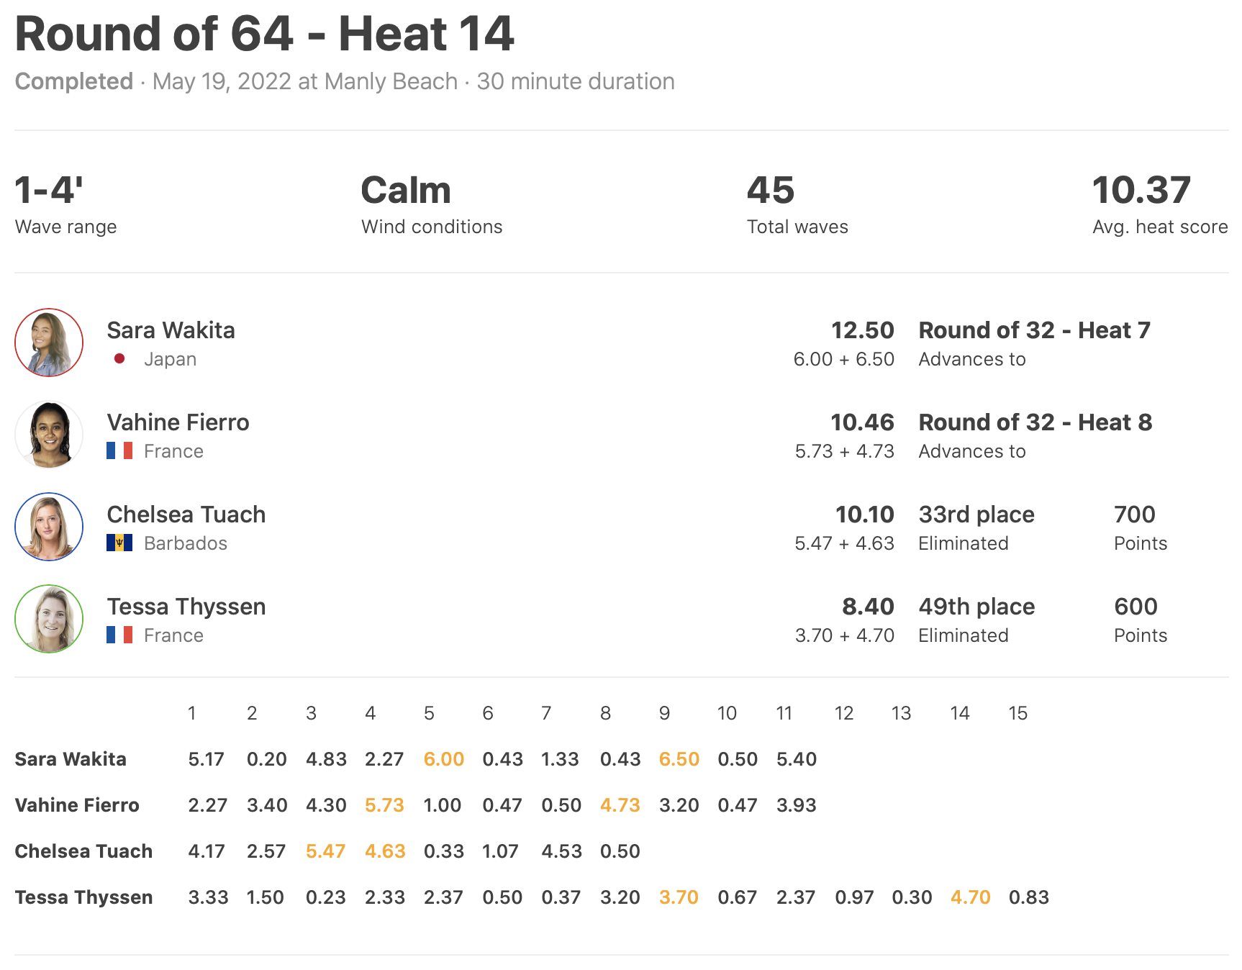Click Vahine Fierro's highlighted 5.73 wave score
This screenshot has height=970, width=1242.
click(x=384, y=805)
